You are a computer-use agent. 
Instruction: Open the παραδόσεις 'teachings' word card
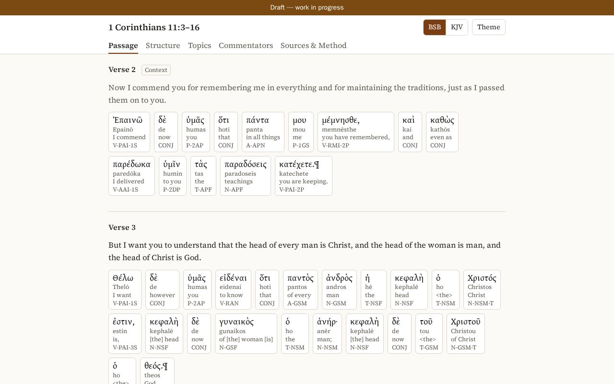(x=246, y=176)
